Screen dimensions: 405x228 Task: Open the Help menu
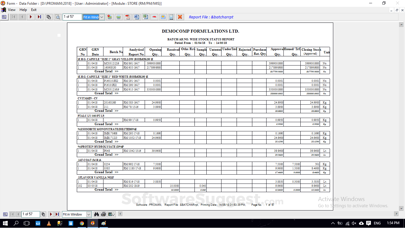tap(23, 9)
